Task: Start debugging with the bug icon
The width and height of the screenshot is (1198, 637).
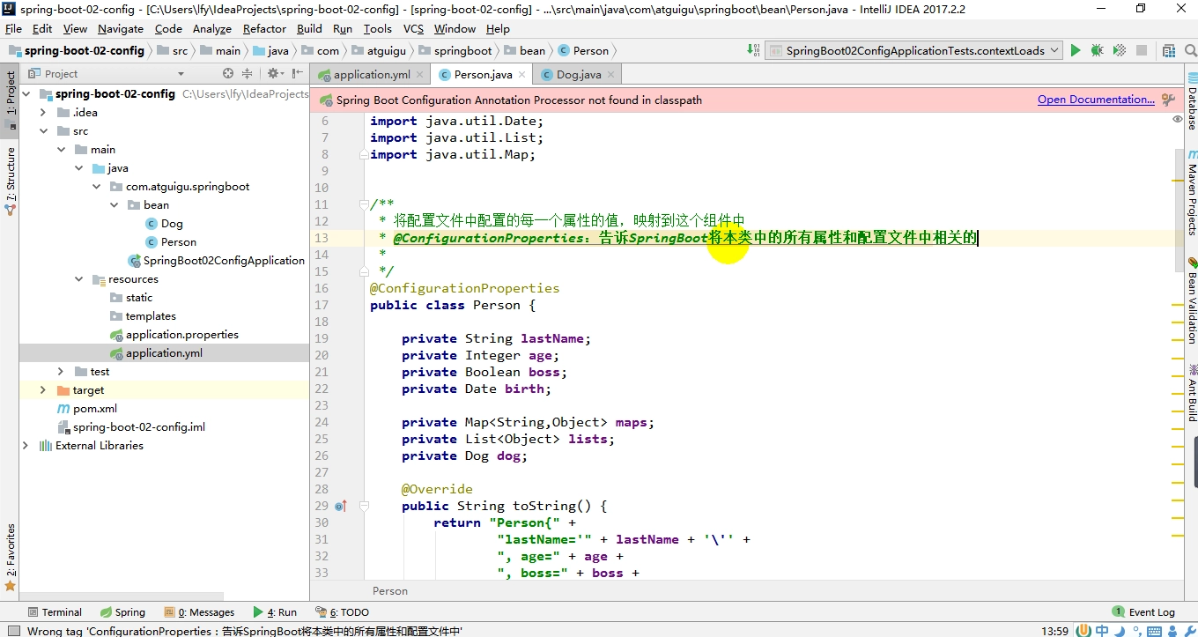Action: point(1097,50)
